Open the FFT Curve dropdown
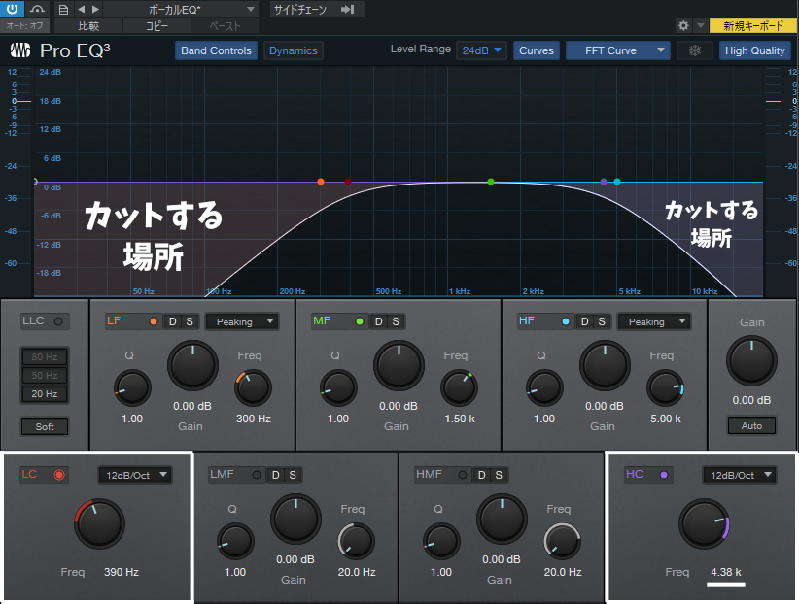 [617, 50]
